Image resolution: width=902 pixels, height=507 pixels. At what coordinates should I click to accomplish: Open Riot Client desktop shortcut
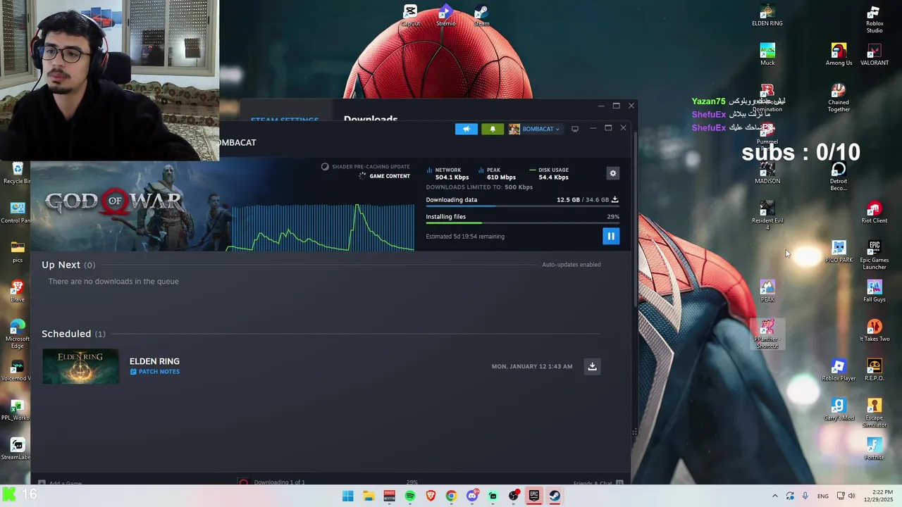pyautogui.click(x=875, y=213)
